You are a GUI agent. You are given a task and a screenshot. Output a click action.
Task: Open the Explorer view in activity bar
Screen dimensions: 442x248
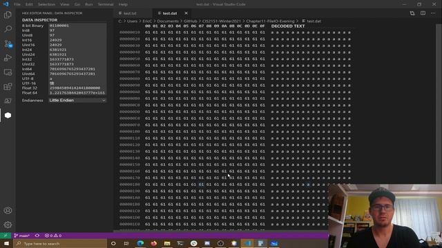coord(8,15)
